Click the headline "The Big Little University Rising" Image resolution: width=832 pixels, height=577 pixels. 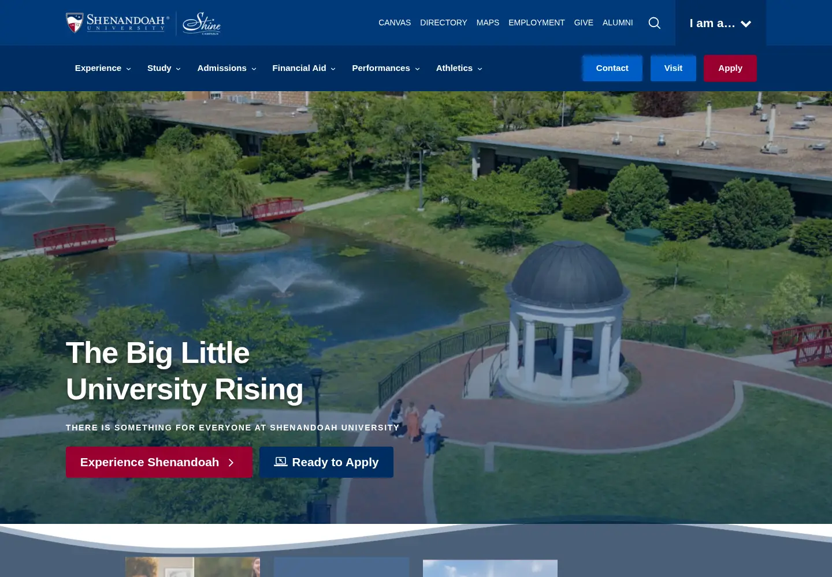185,371
